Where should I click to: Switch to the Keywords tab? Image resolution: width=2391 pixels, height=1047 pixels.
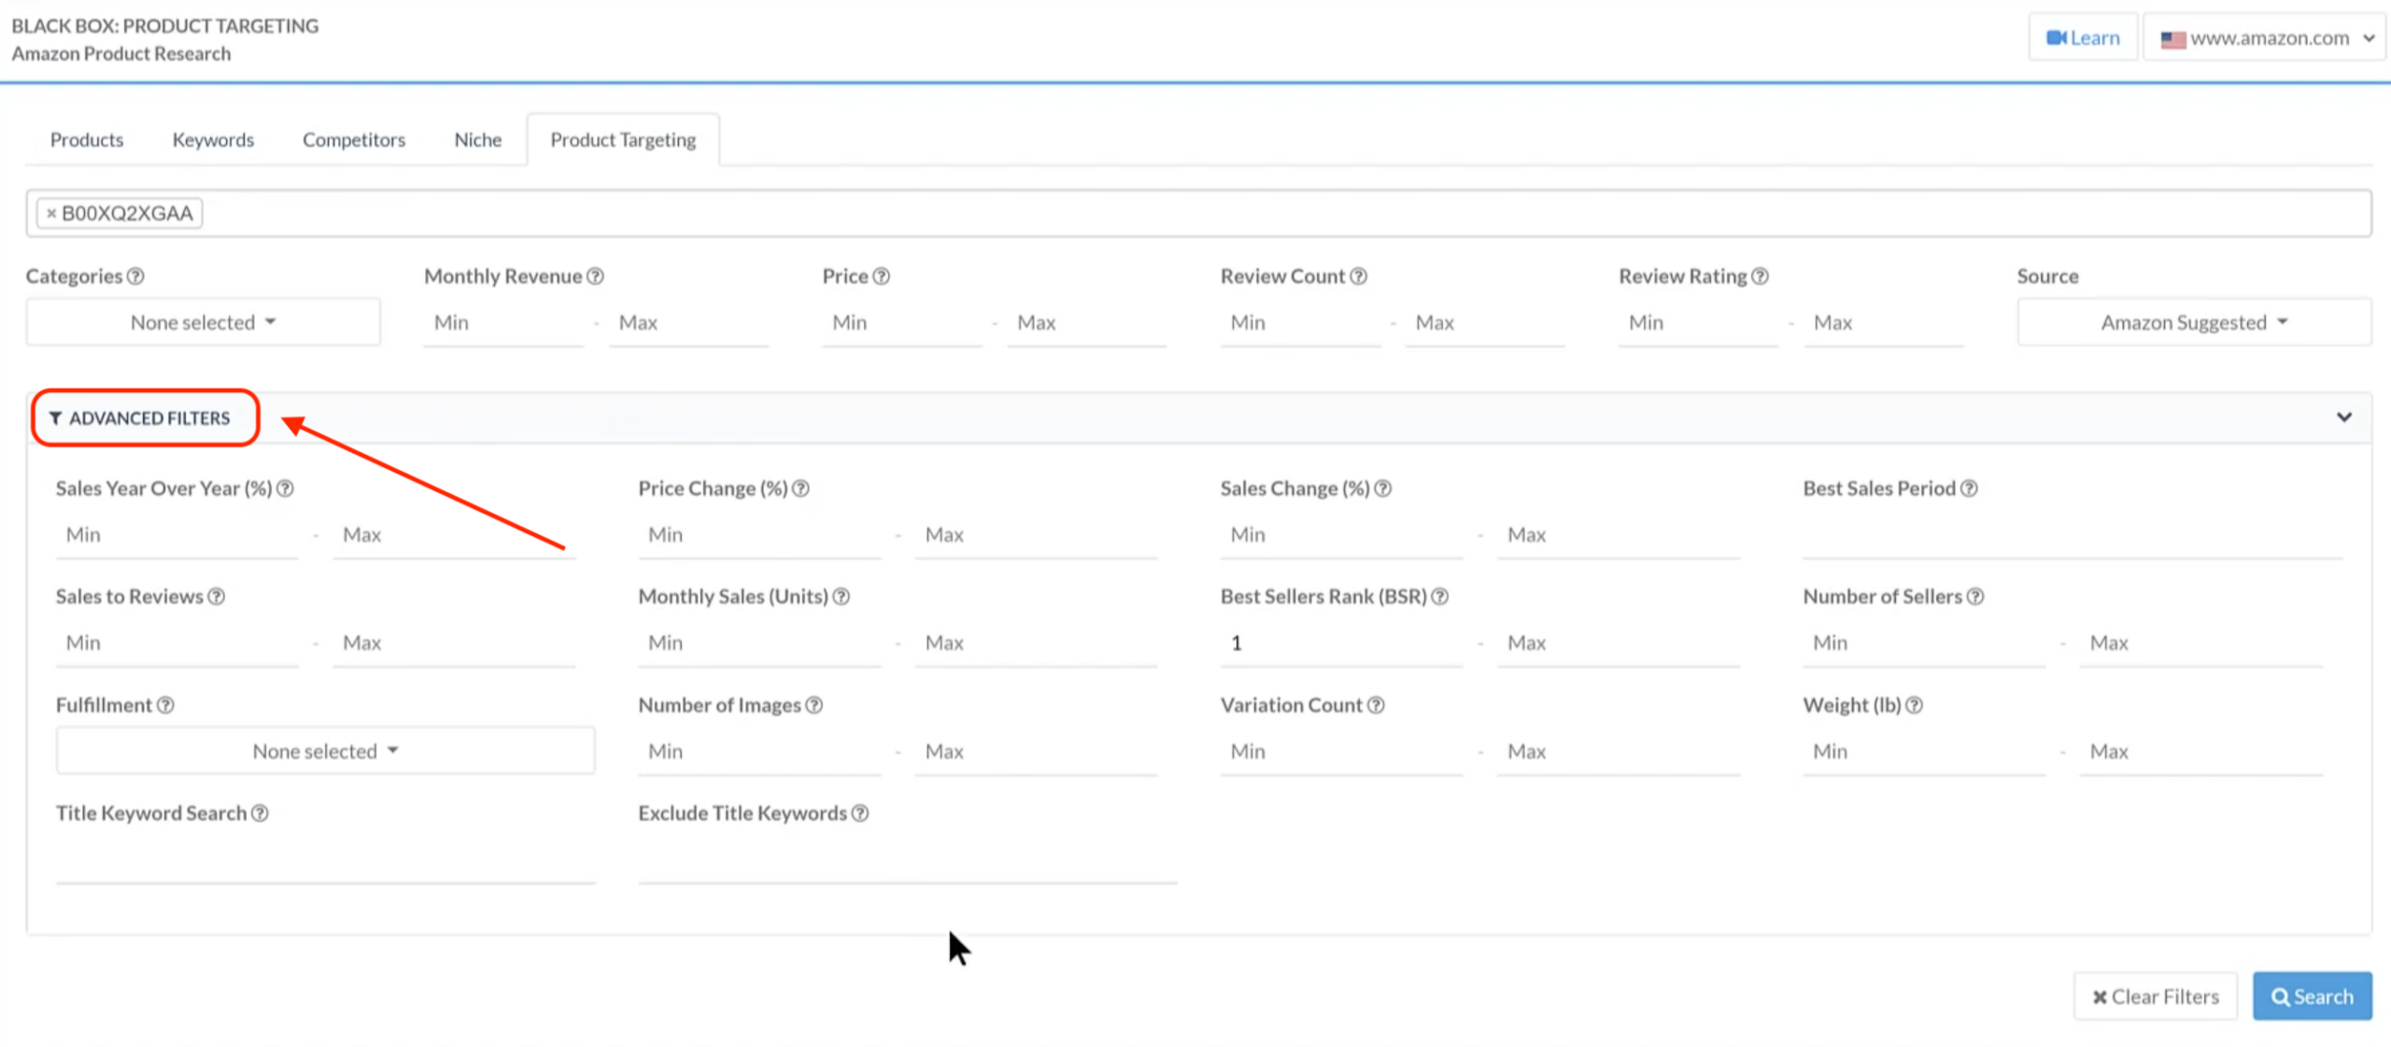coord(213,140)
